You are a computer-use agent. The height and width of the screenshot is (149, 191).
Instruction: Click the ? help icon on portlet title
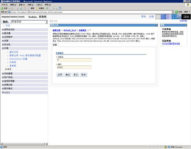[155, 25]
